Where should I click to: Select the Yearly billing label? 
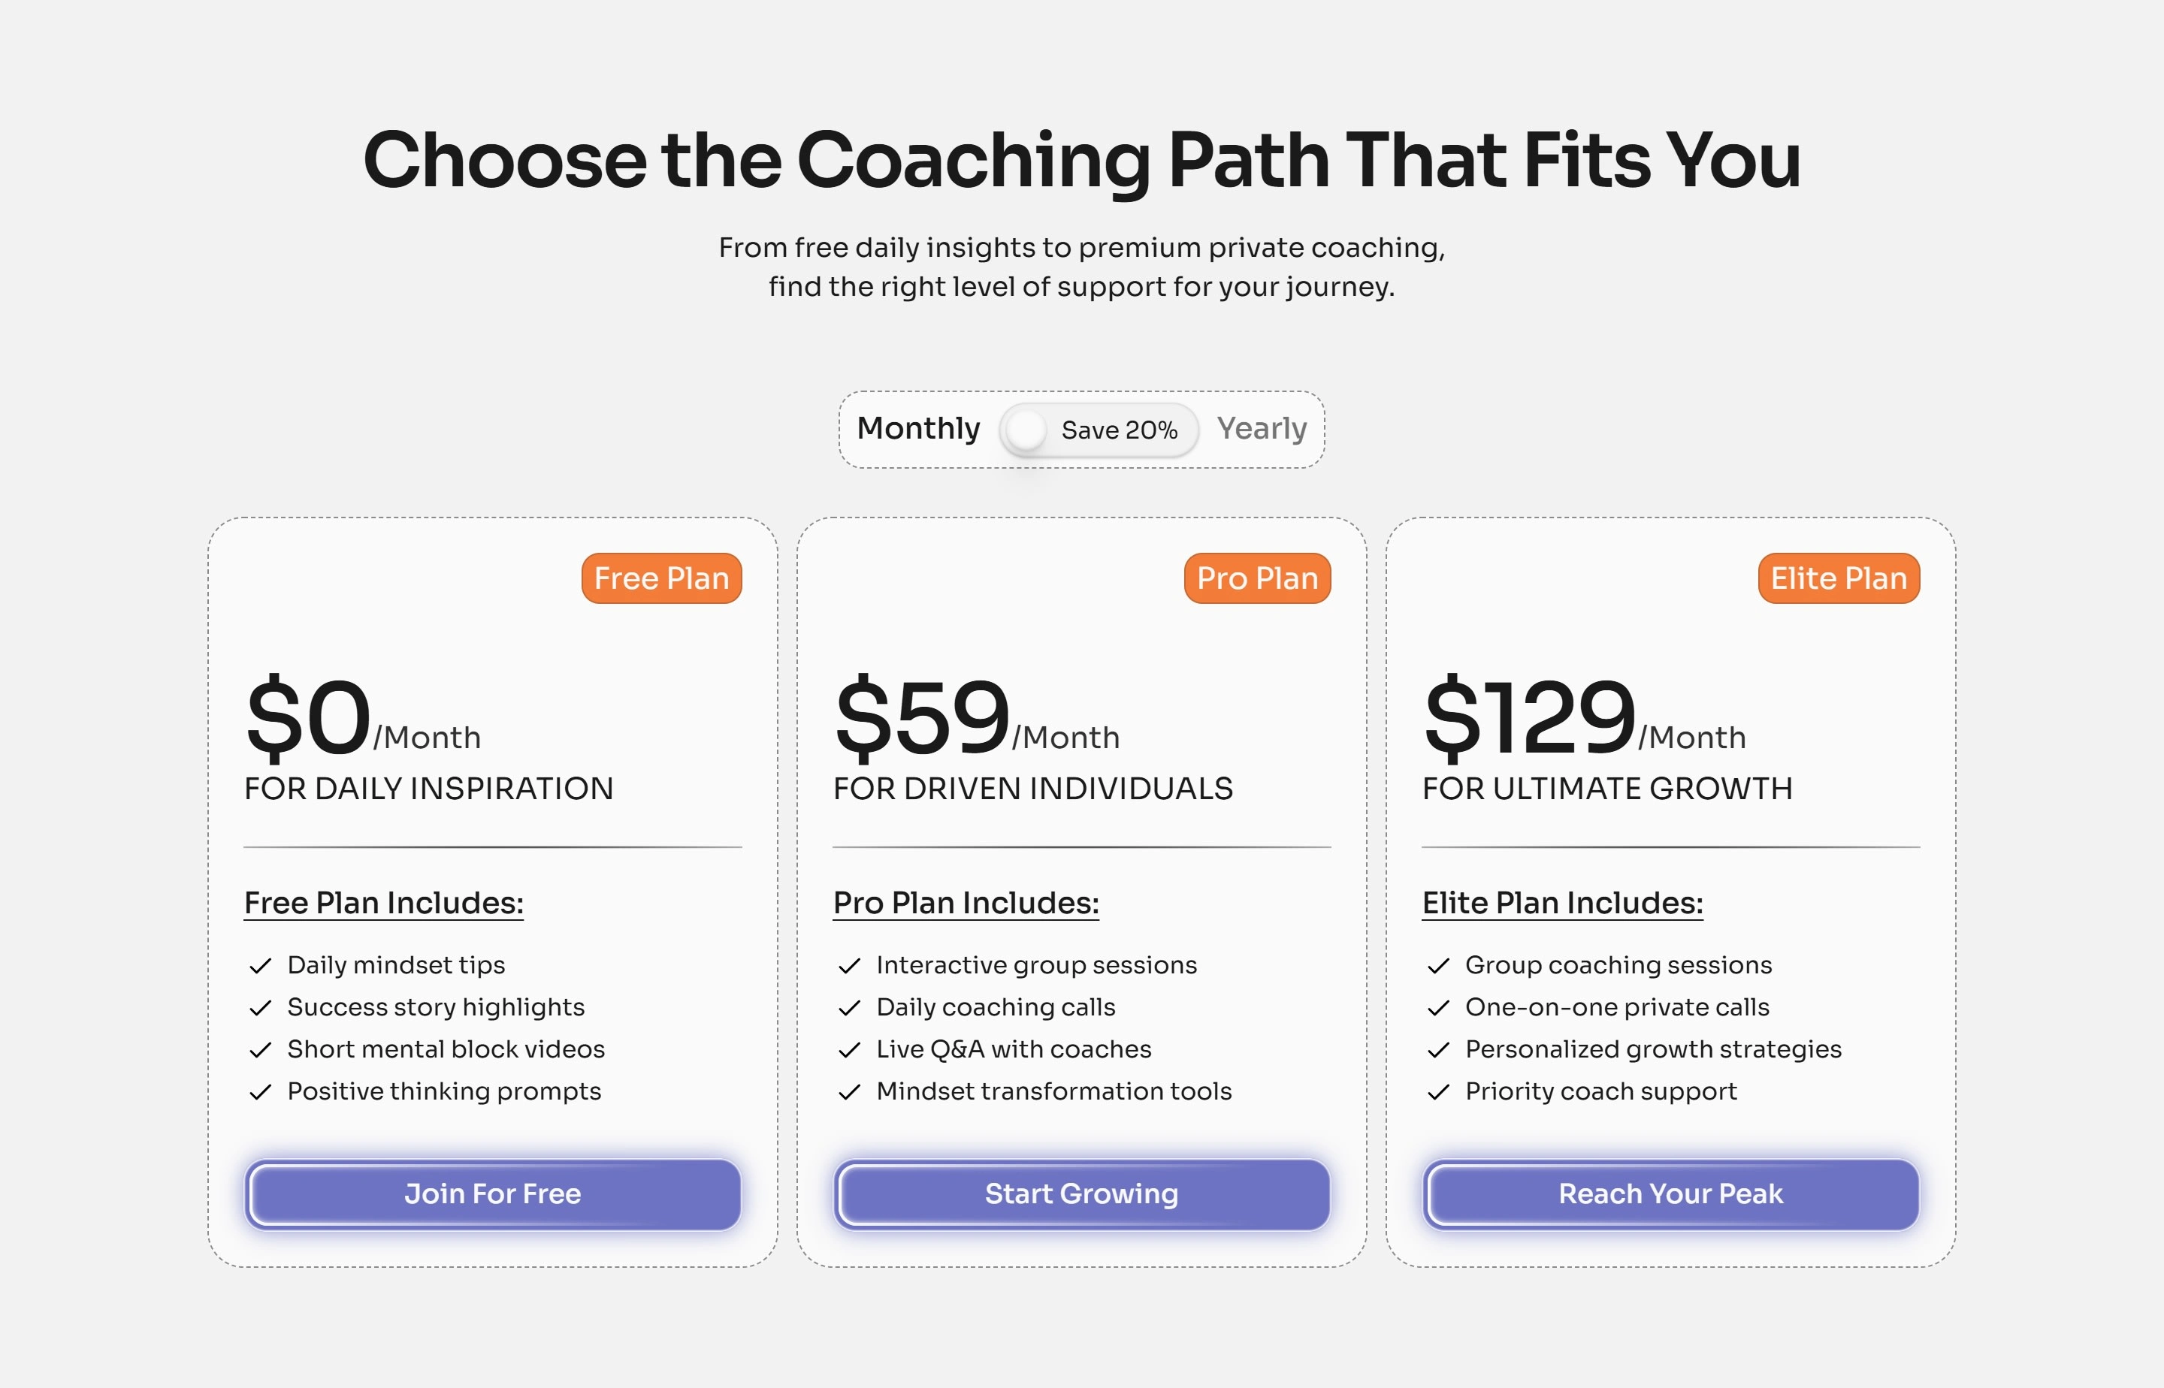[x=1262, y=428]
